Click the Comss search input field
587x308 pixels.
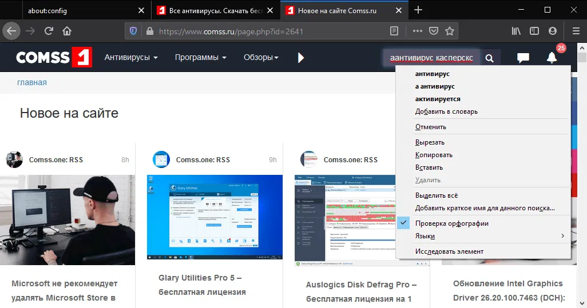431,58
